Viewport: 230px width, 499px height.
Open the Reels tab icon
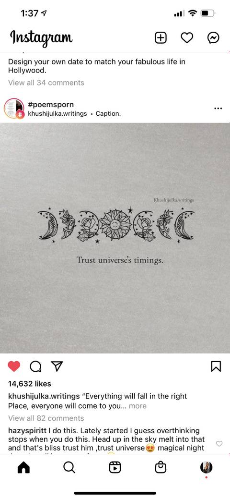(x=115, y=467)
